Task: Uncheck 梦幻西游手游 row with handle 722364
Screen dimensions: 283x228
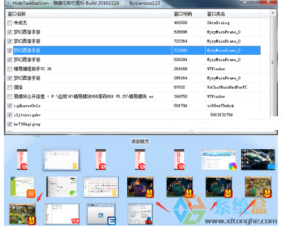Action: tap(10, 41)
